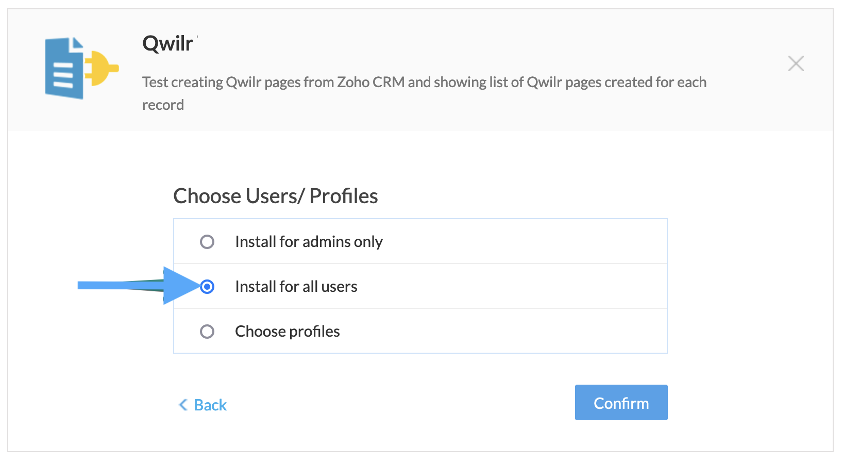Click 'Zoho CRM' in the description text

tap(370, 82)
